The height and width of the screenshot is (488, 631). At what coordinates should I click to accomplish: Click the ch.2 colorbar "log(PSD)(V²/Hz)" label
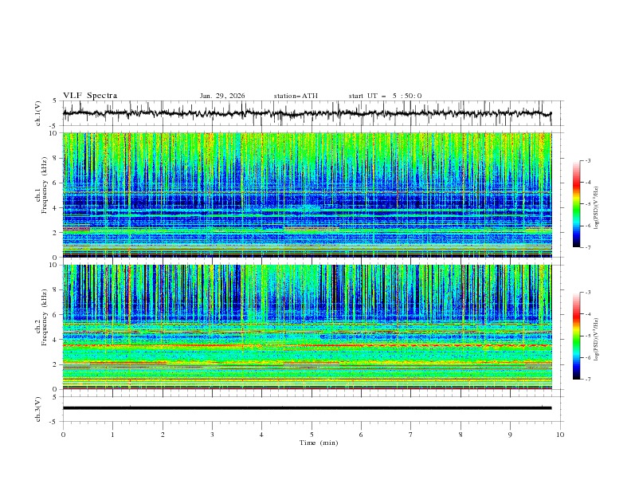(597, 340)
